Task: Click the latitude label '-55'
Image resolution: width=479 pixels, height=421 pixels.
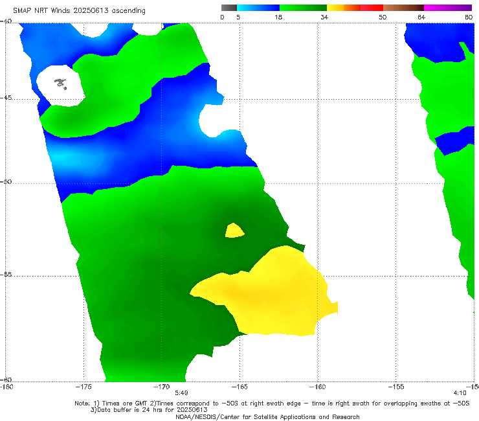Action: point(6,275)
